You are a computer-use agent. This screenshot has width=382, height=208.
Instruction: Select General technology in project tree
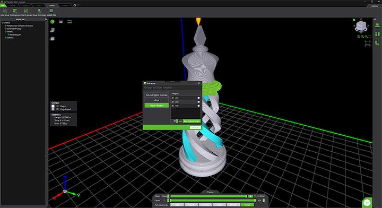point(14,29)
